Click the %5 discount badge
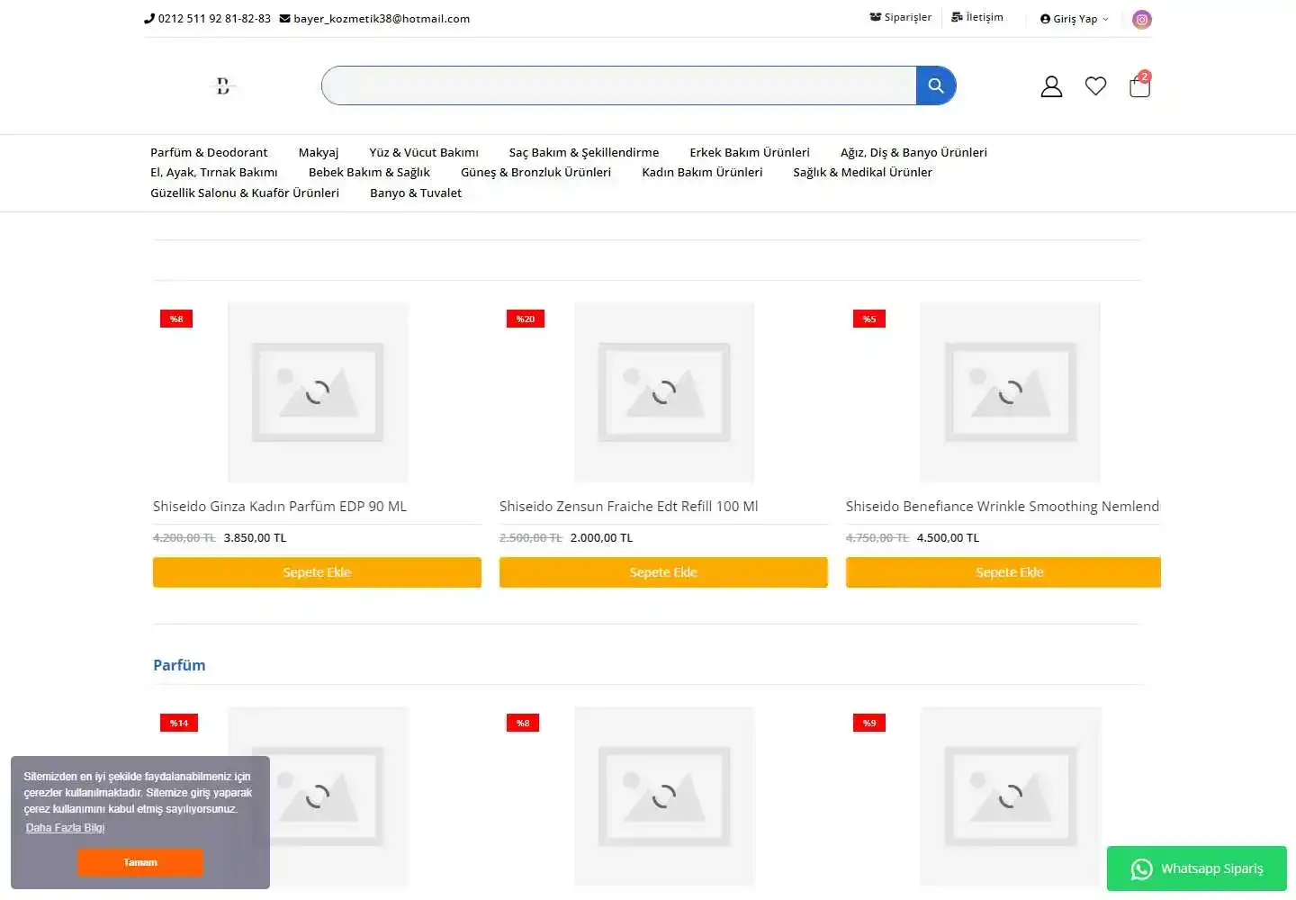 [869, 319]
